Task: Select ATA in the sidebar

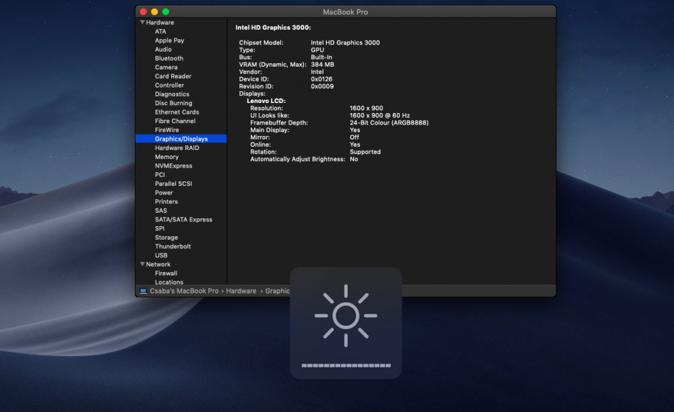Action: [x=160, y=32]
